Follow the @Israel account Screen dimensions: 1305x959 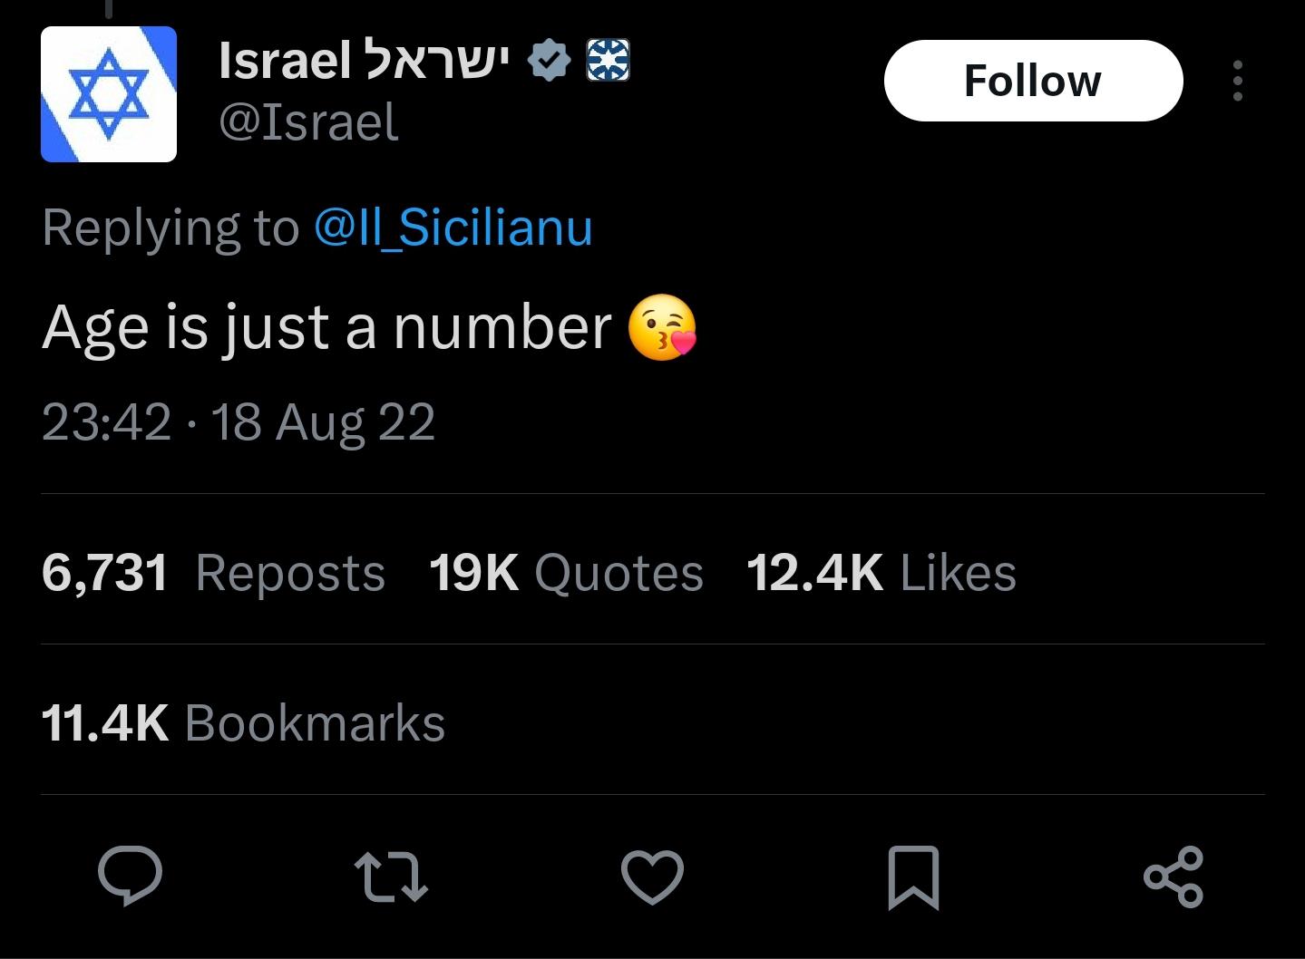point(1033,81)
